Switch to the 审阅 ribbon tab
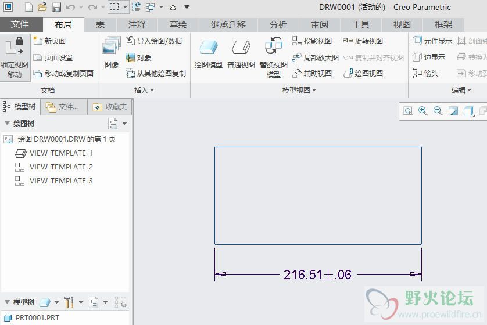487x325 pixels. (x=320, y=25)
